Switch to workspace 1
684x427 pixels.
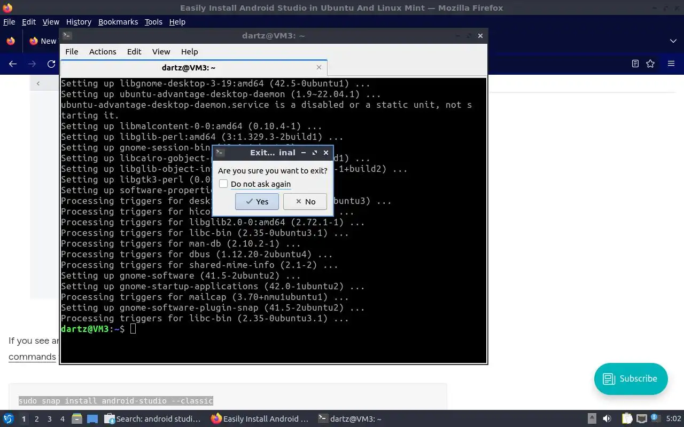click(24, 419)
